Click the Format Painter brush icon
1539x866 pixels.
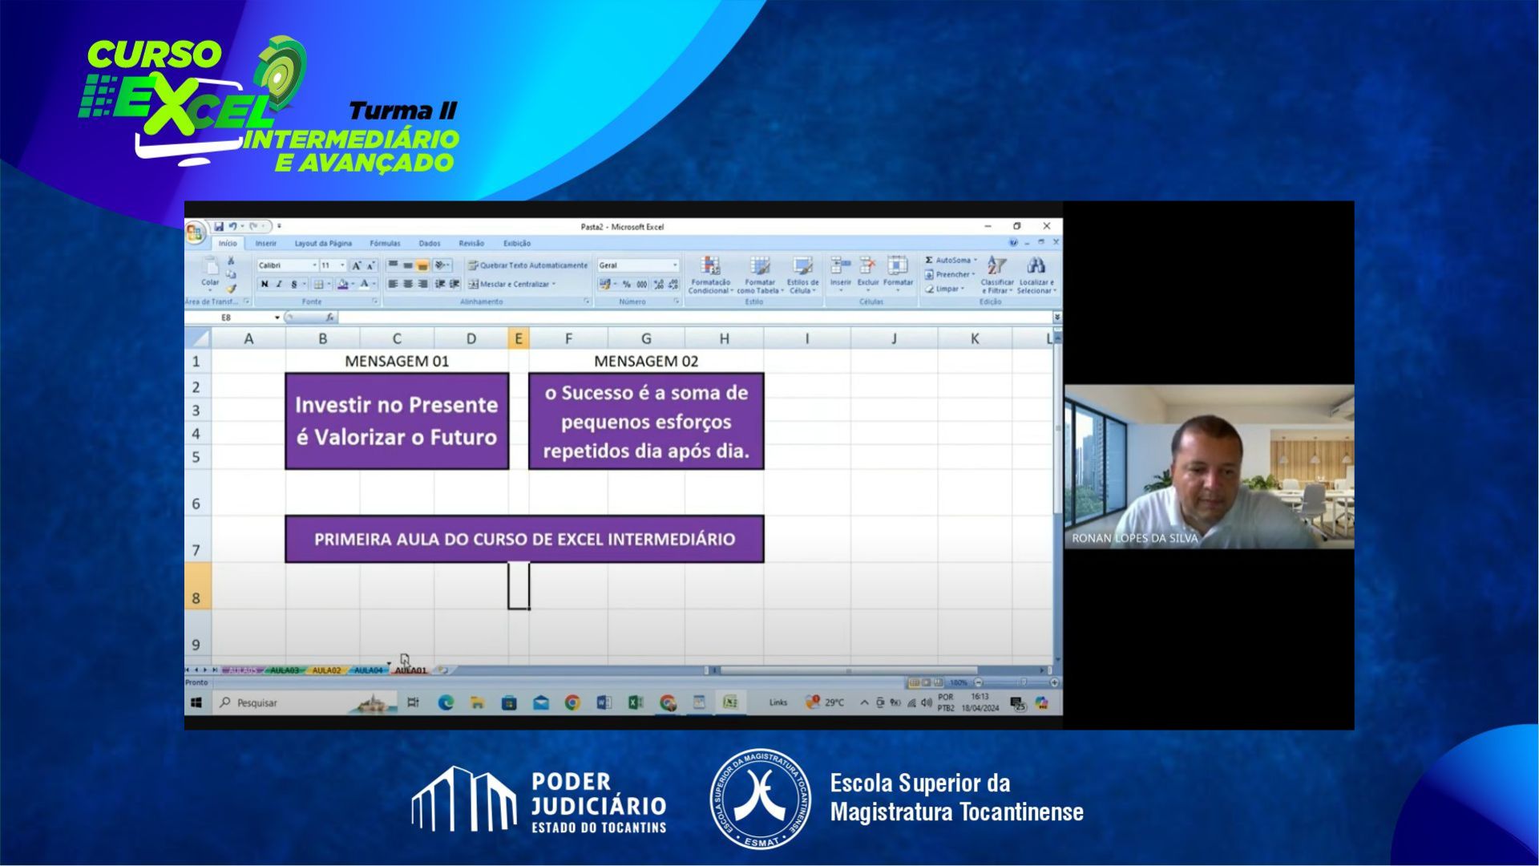click(x=232, y=289)
